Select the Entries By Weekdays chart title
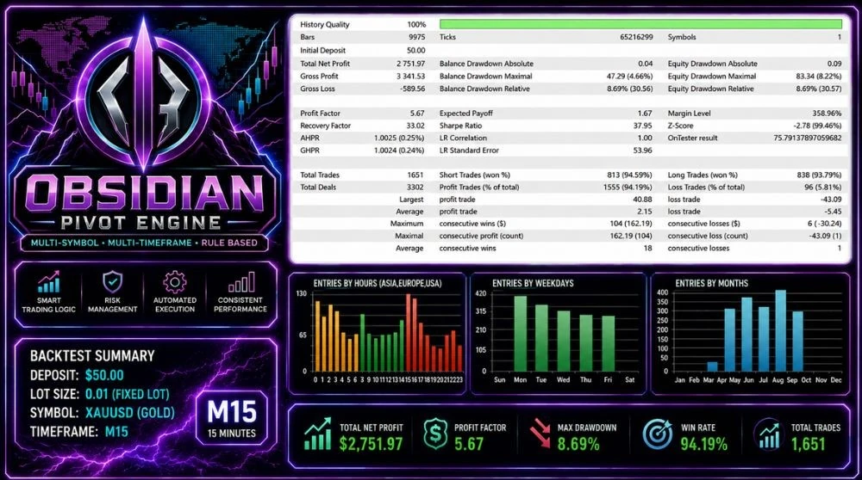 [x=533, y=283]
